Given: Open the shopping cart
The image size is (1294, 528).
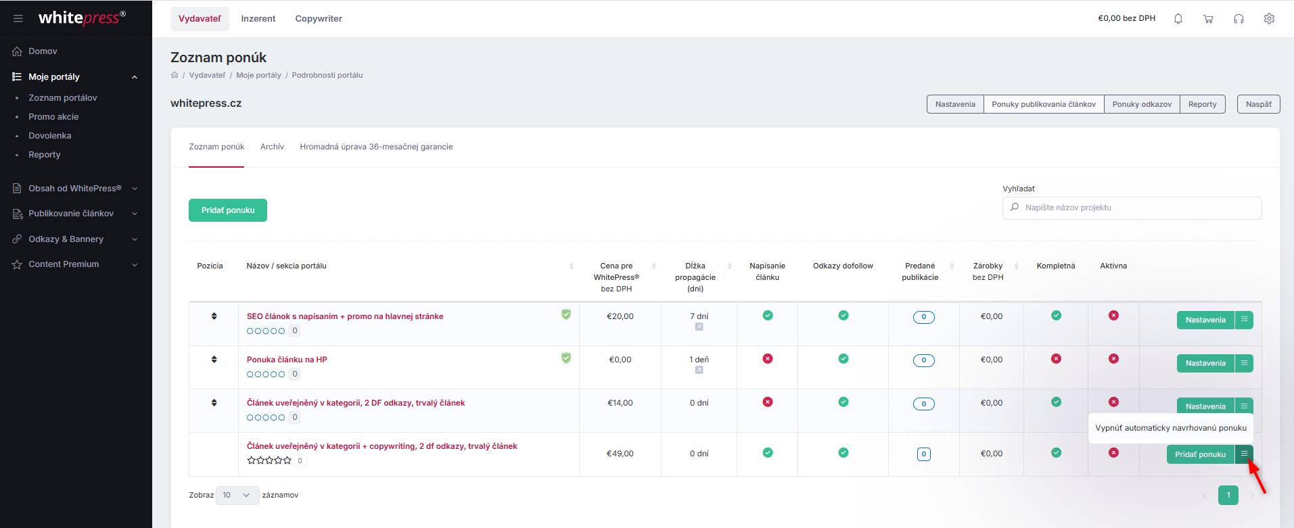Looking at the screenshot, I should click(1208, 19).
